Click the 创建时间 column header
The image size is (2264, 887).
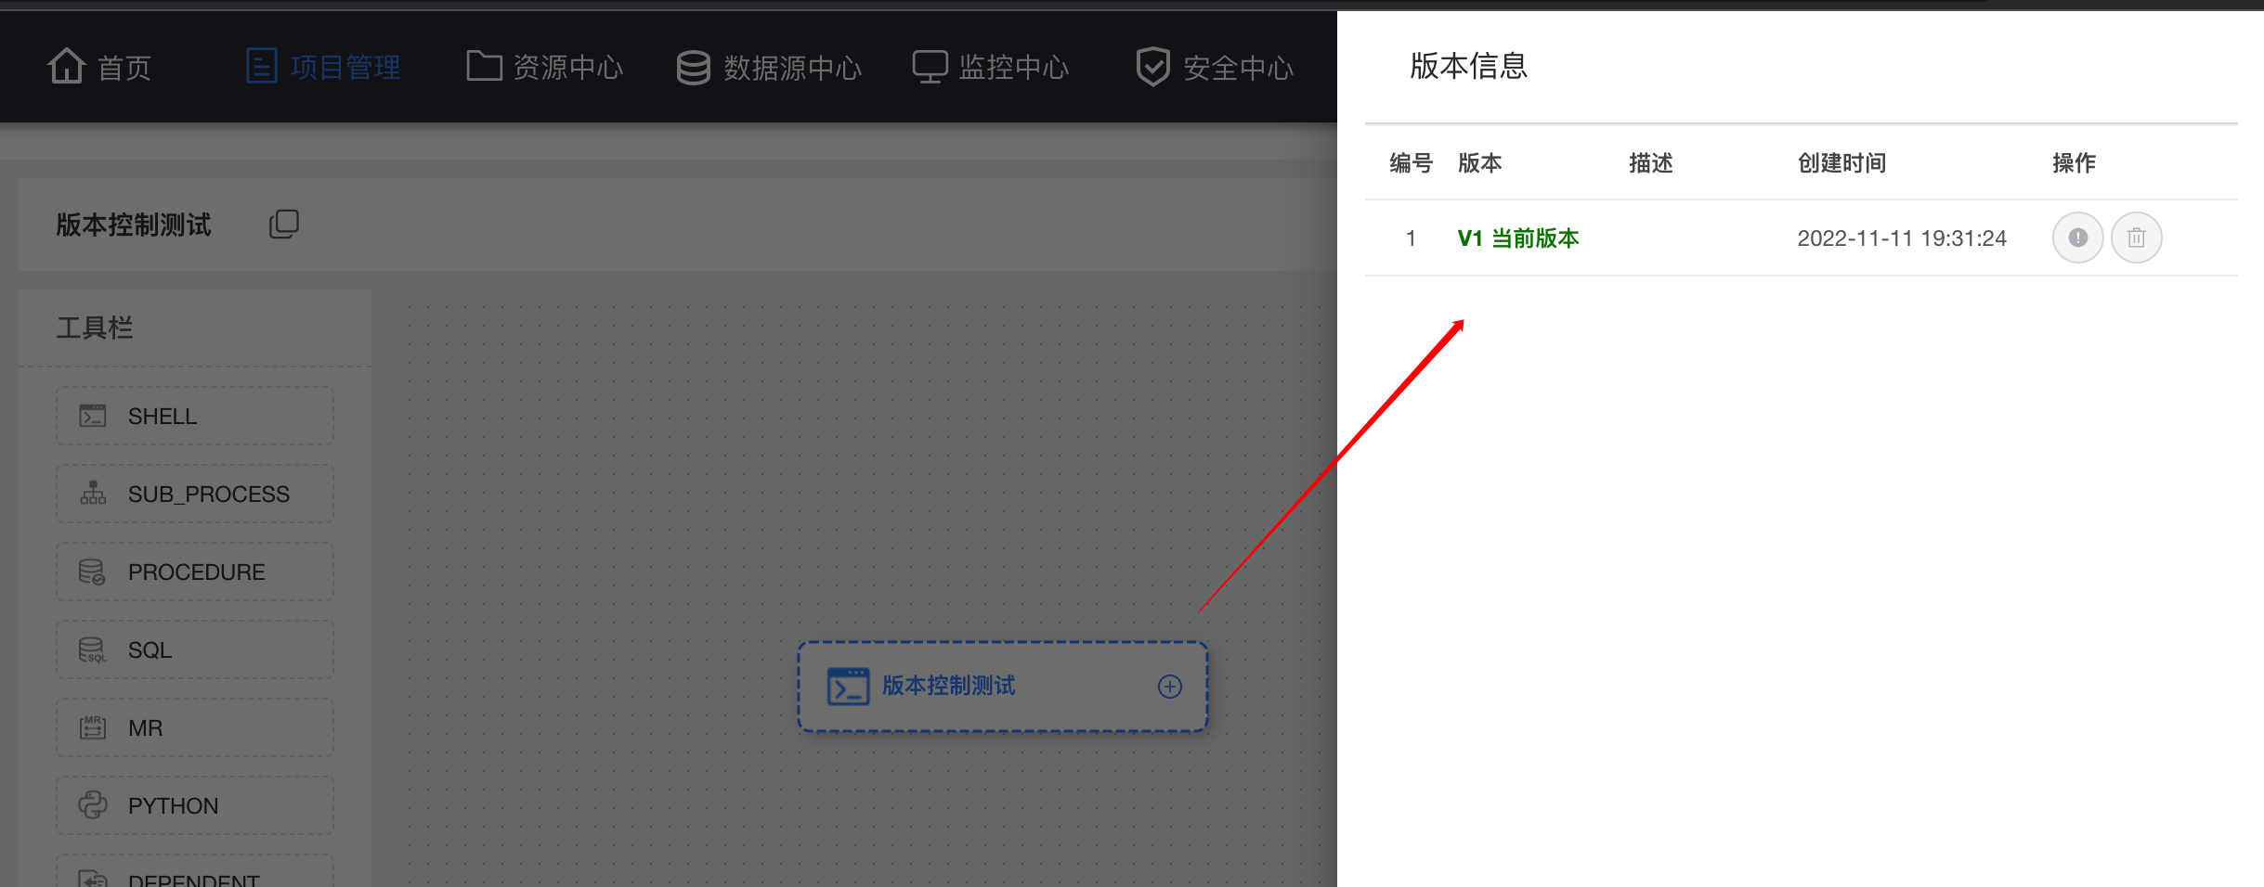point(1841,162)
